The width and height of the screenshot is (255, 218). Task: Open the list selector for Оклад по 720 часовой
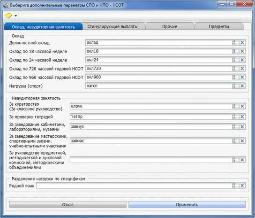click(x=235, y=69)
